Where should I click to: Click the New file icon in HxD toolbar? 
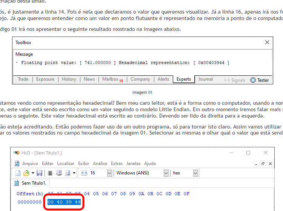[18, 173]
